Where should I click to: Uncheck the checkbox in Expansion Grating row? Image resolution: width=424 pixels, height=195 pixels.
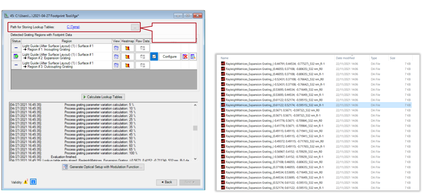154,57
